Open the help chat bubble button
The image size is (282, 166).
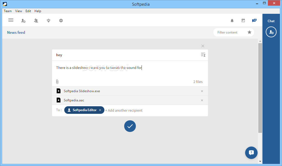tap(251, 153)
